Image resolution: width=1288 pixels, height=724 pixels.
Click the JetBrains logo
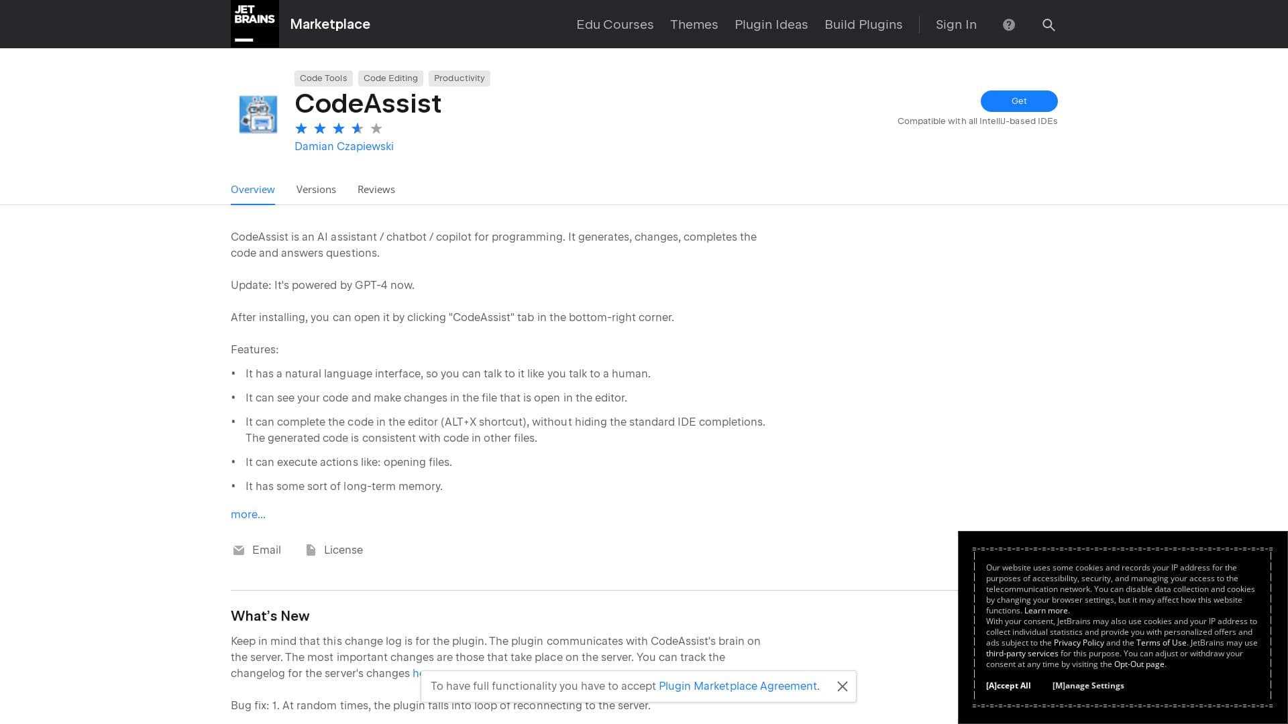(254, 23)
